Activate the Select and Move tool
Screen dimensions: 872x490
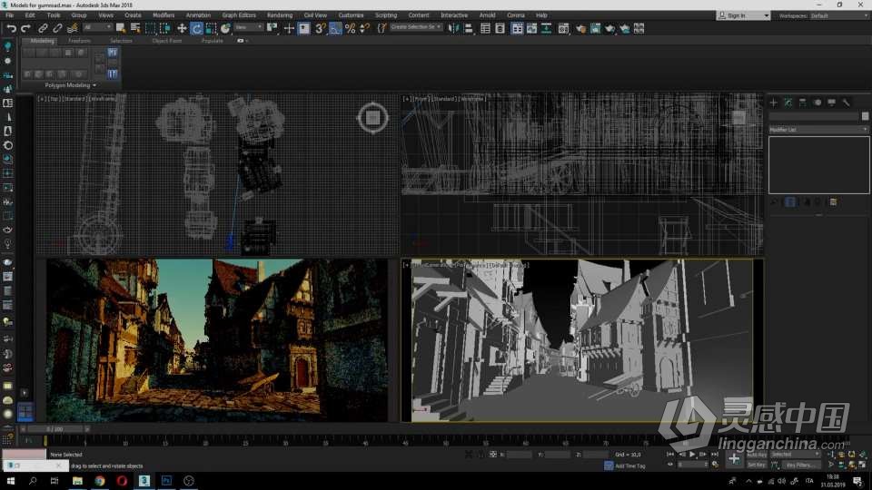(182, 28)
